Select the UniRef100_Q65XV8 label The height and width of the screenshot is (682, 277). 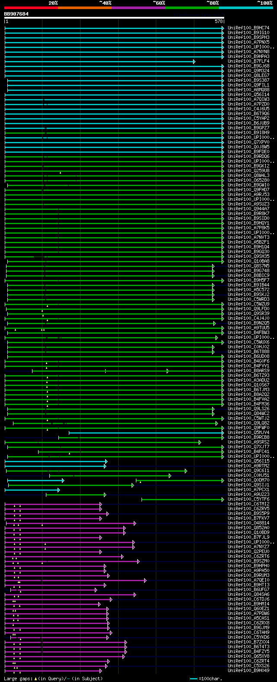tap(248, 656)
